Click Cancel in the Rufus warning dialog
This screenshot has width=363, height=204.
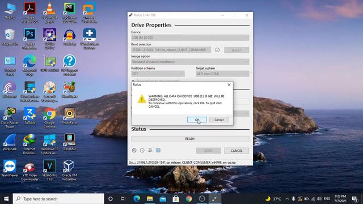pyautogui.click(x=219, y=120)
